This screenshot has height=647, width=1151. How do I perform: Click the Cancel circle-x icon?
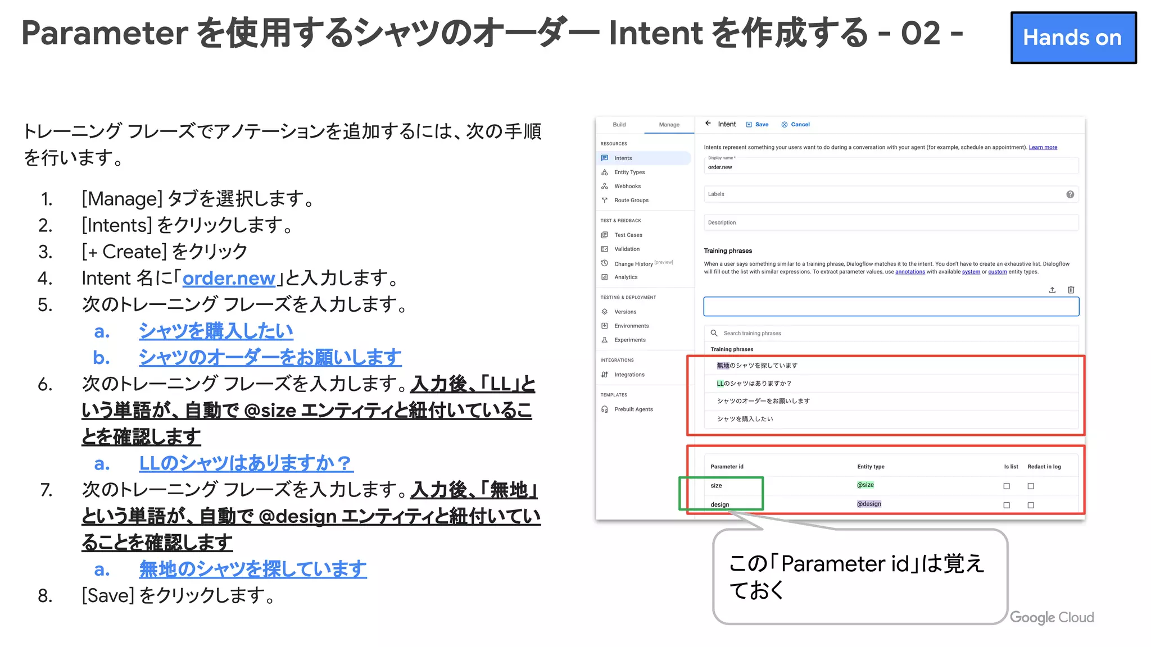pyautogui.click(x=785, y=125)
